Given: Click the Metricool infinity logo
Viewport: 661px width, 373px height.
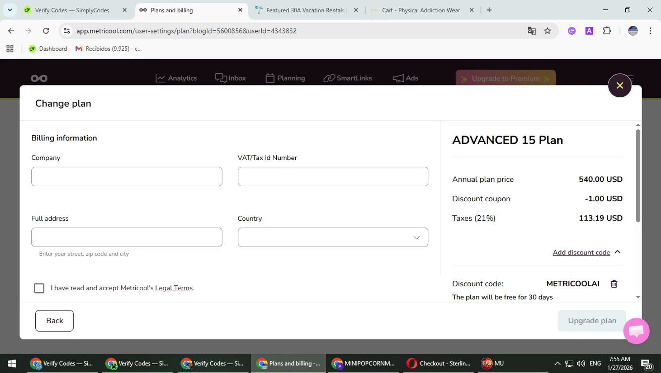Looking at the screenshot, I should (39, 78).
